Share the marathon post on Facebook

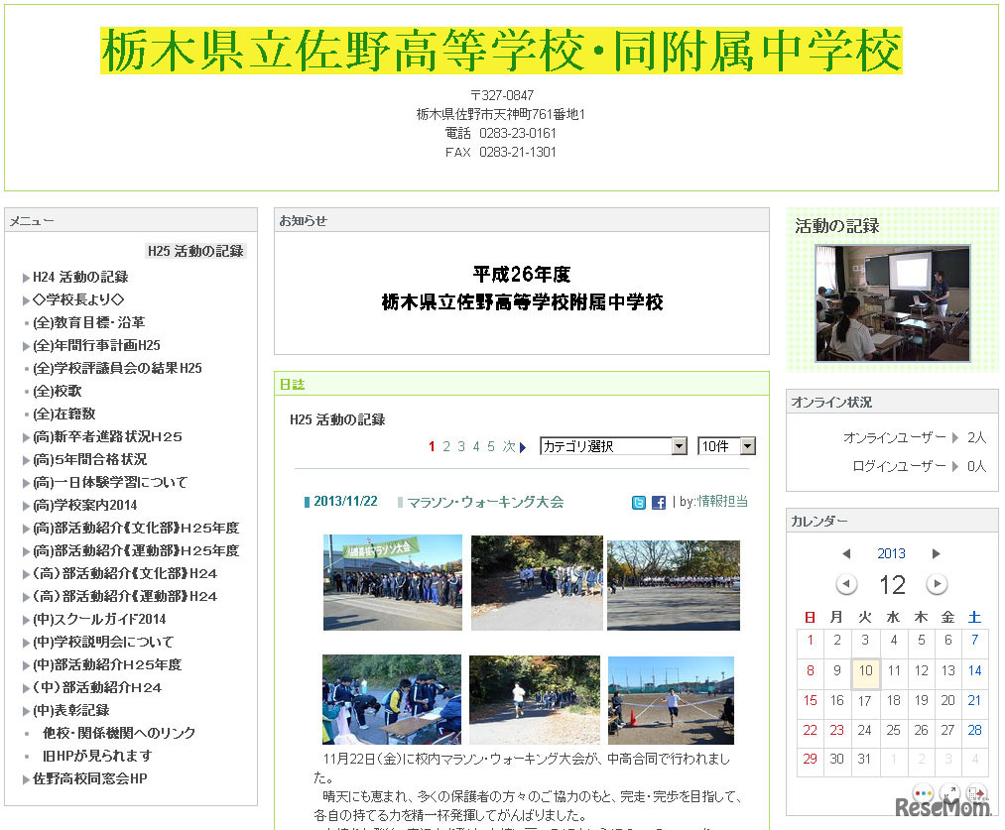tap(658, 503)
